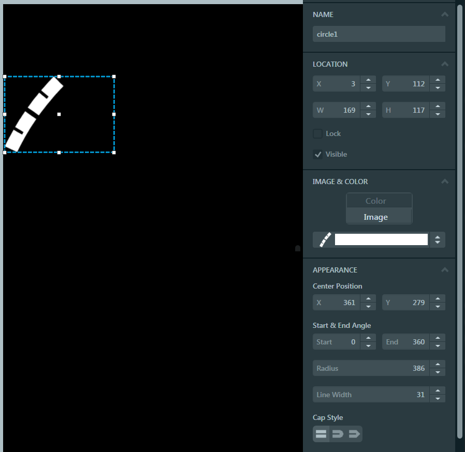Viewport: 465px width, 452px height.
Task: Click the arc shape on the canvas
Action: (x=34, y=114)
